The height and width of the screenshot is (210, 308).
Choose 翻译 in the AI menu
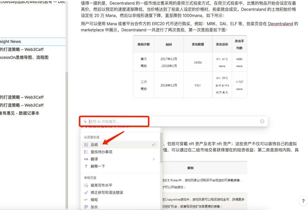pos(120,159)
